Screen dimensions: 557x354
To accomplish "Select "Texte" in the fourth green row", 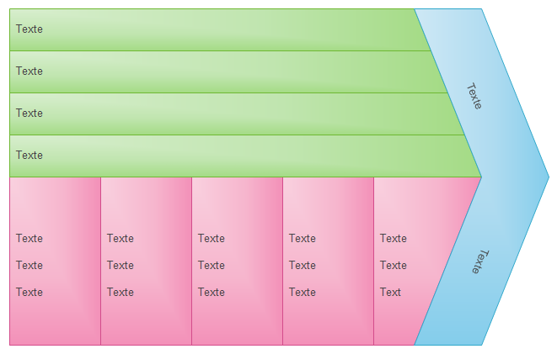I will click(29, 156).
